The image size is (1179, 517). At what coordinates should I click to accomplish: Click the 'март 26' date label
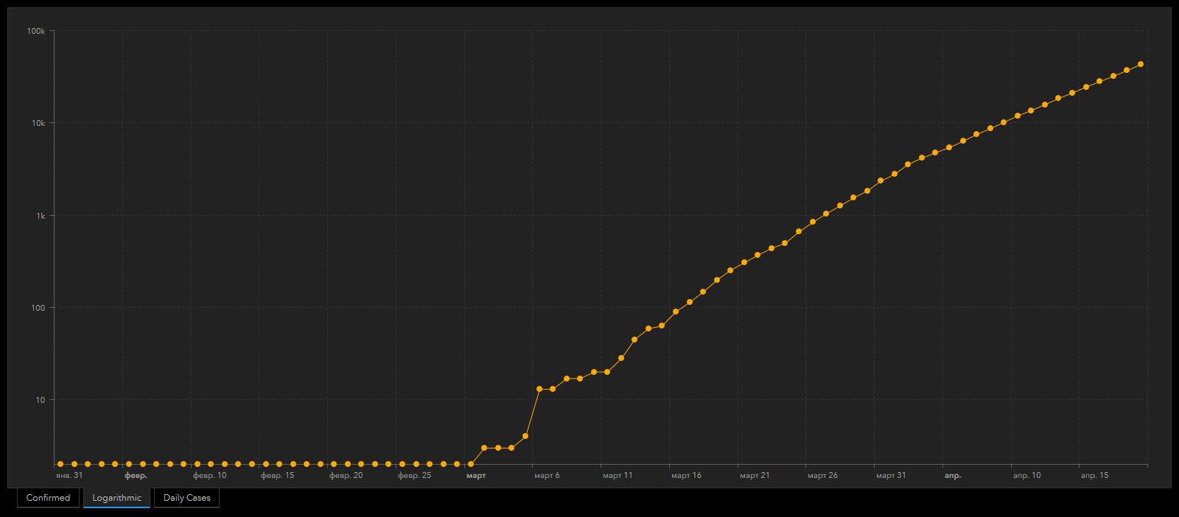pyautogui.click(x=822, y=476)
